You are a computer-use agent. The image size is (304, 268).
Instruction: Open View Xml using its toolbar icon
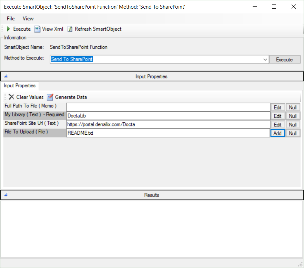tap(37, 29)
